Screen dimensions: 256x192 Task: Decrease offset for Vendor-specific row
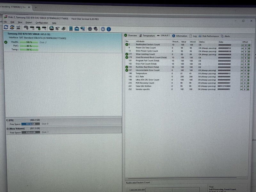point(242,89)
